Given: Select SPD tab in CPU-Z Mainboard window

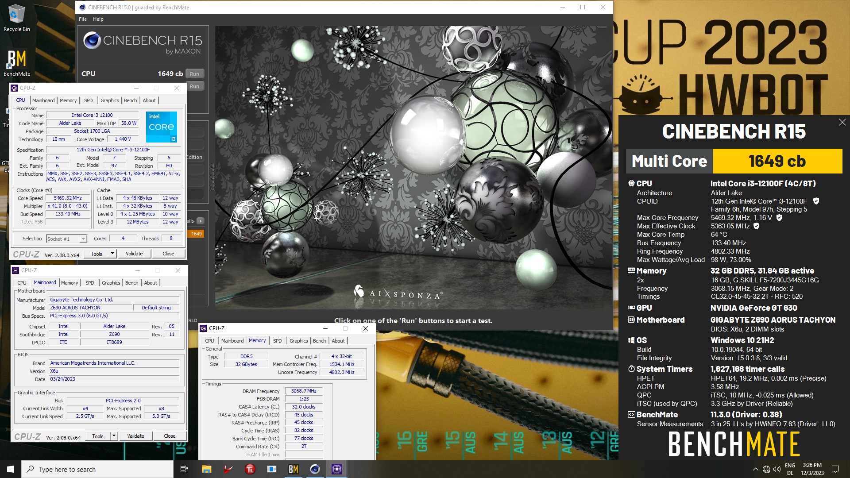Looking at the screenshot, I should tap(89, 283).
